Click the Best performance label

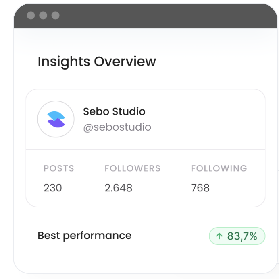point(85,236)
